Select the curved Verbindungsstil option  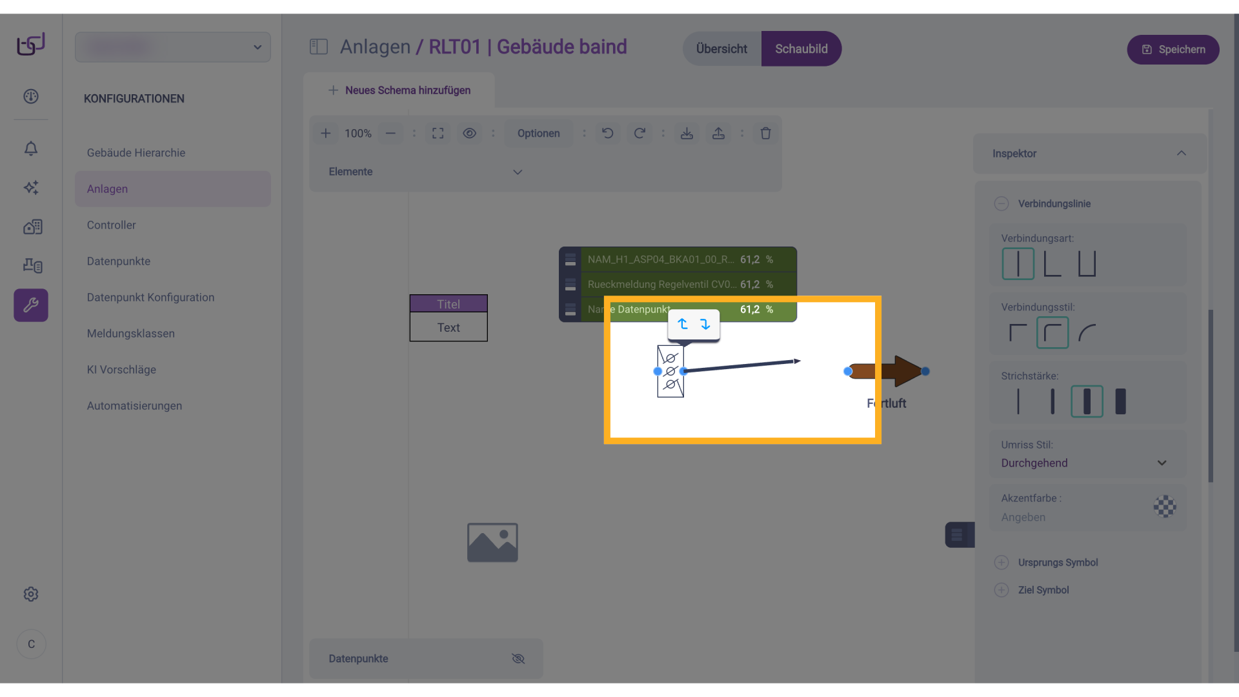1087,333
